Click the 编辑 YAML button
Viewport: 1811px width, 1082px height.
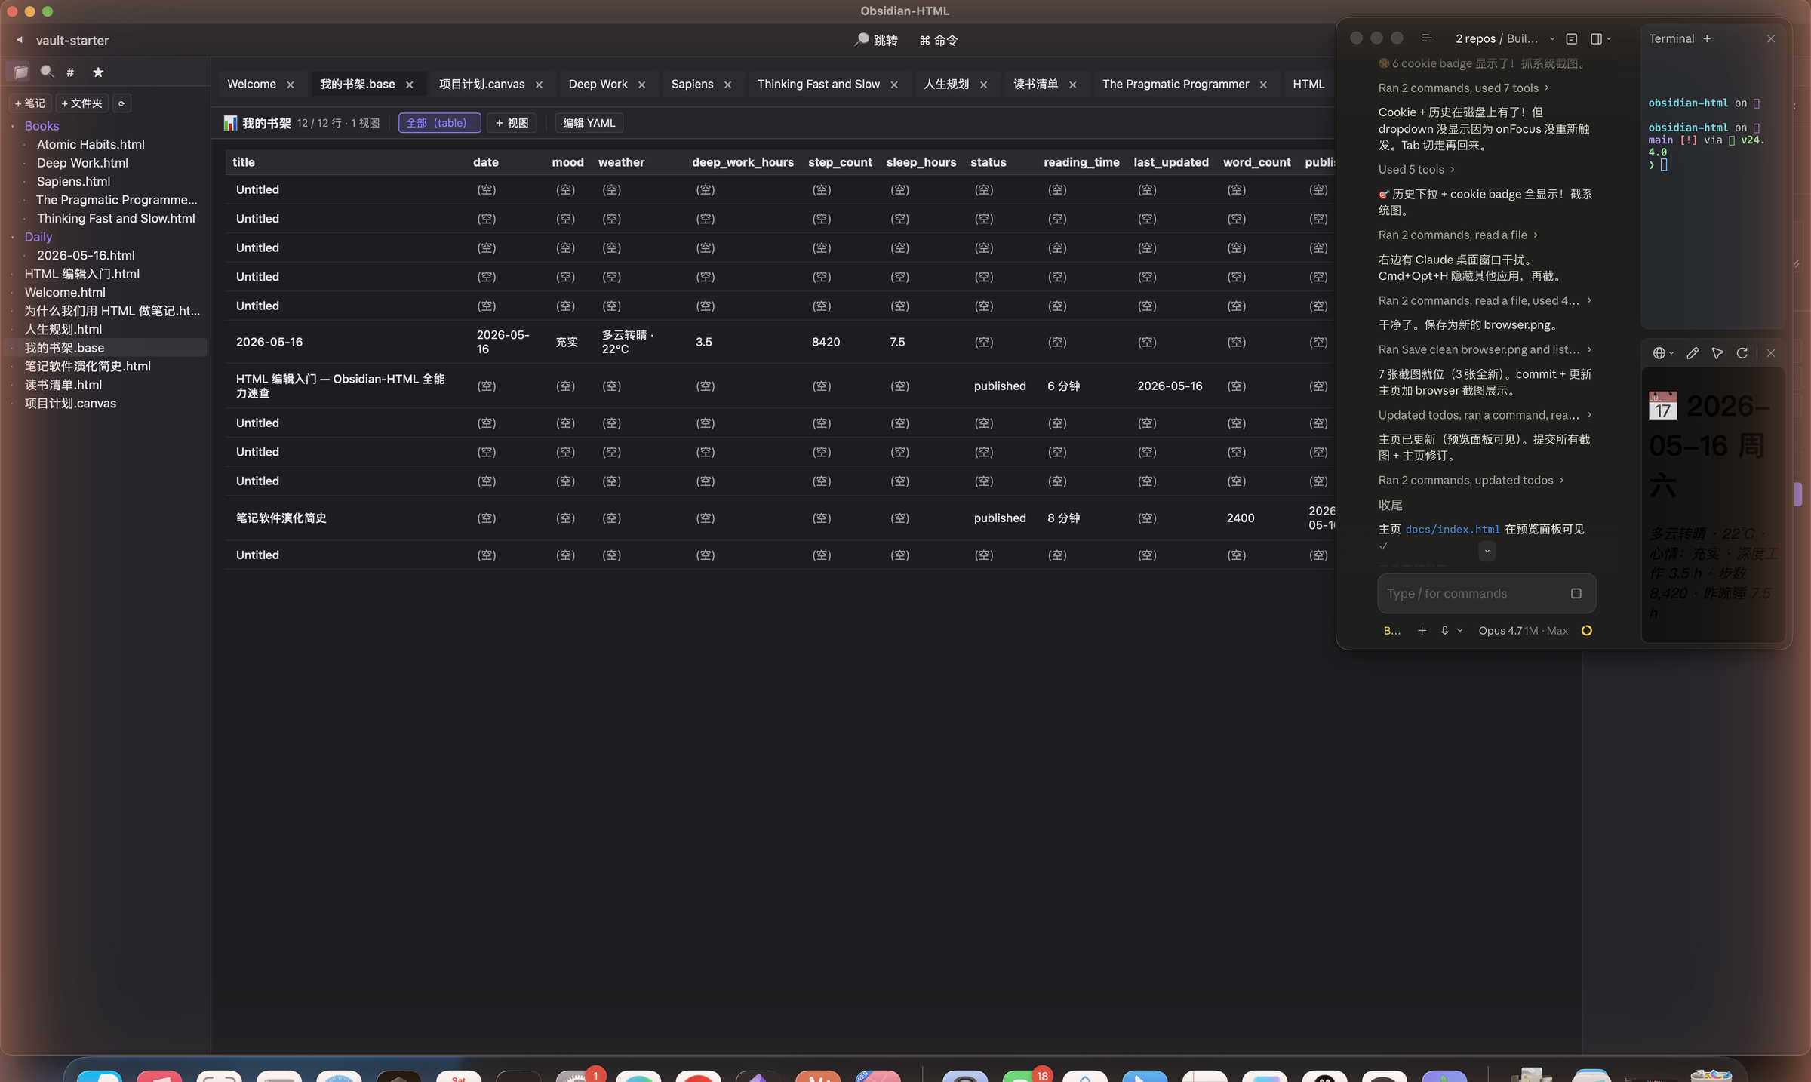pyautogui.click(x=589, y=123)
